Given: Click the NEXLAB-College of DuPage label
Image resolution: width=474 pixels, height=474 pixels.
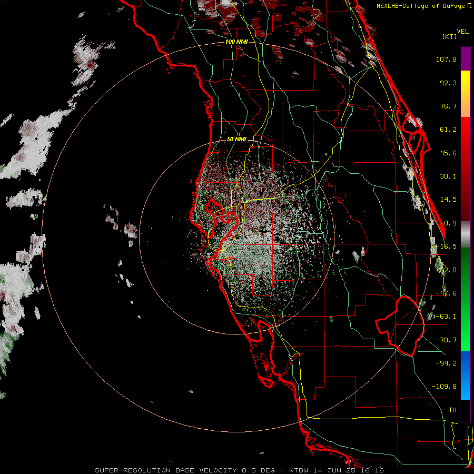Looking at the screenshot, I should [424, 6].
